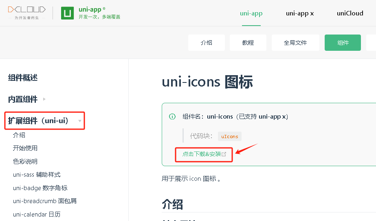
Task: Open uni-calendar 日历 in sidebar
Action: point(37,214)
